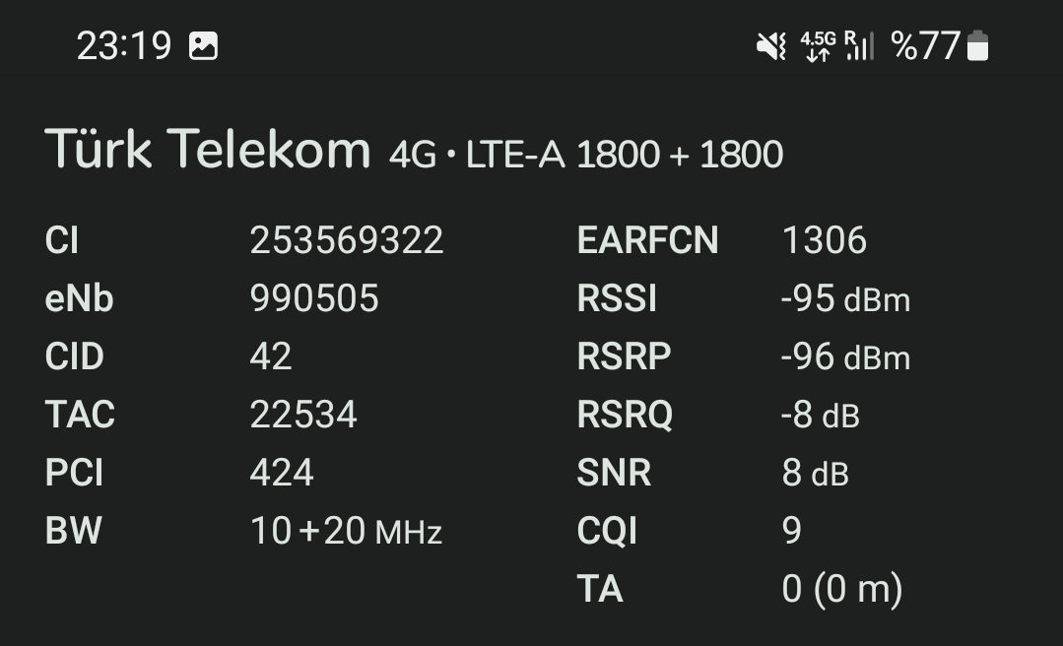
Task: Tap the roaming signal strength bars icon
Action: coord(859,45)
